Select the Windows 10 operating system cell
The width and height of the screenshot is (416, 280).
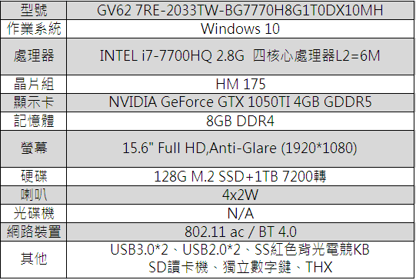240,28
